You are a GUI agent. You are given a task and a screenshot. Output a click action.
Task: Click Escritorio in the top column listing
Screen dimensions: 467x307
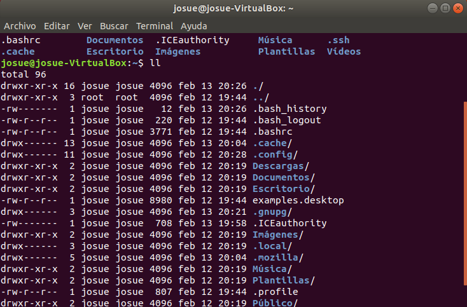click(115, 51)
